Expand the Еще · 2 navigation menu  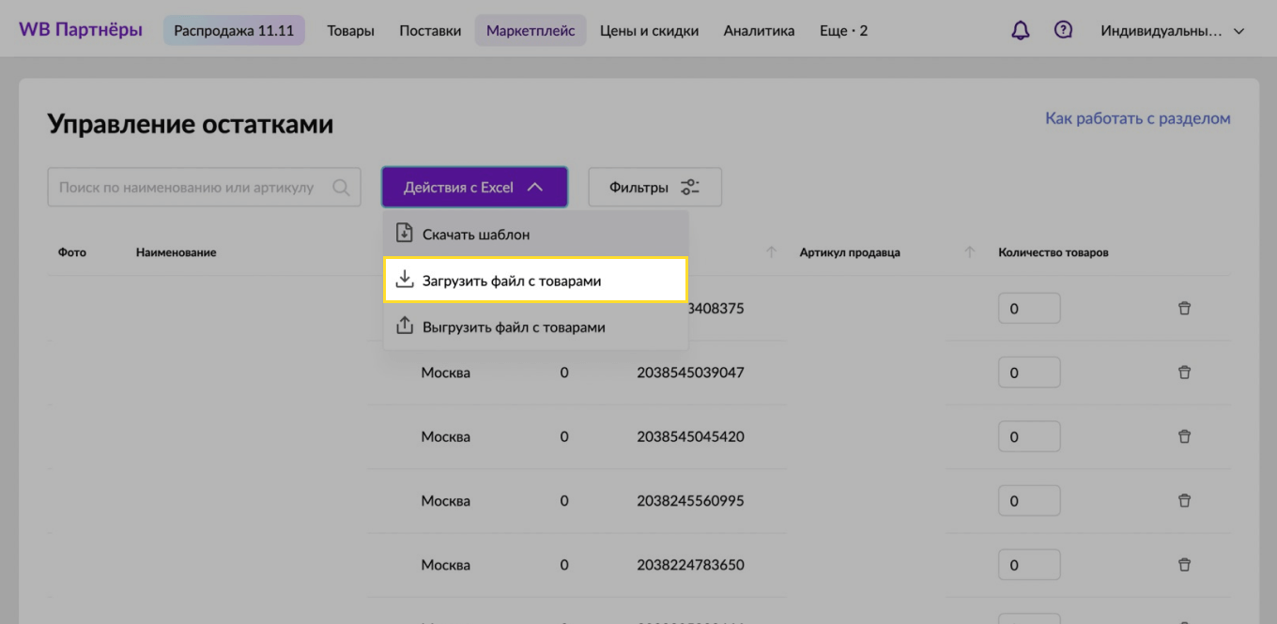click(842, 29)
